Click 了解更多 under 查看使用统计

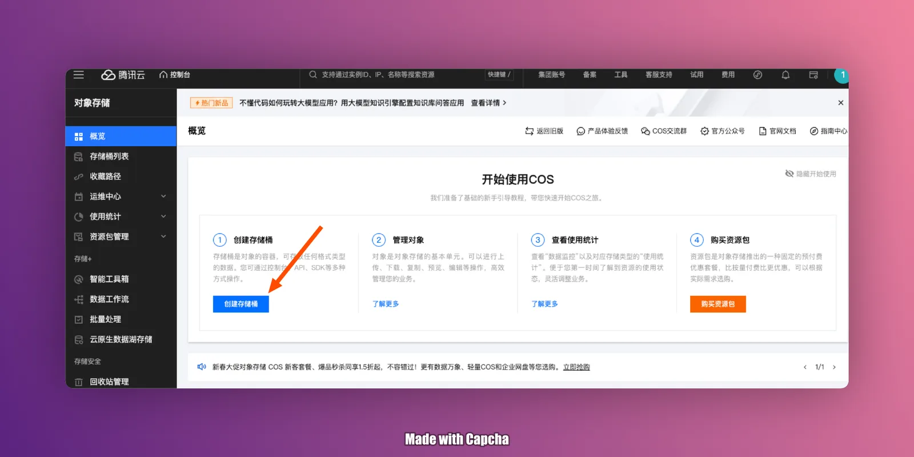pyautogui.click(x=544, y=304)
